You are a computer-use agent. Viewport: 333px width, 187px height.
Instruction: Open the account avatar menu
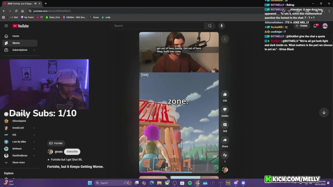pyautogui.click(x=325, y=26)
